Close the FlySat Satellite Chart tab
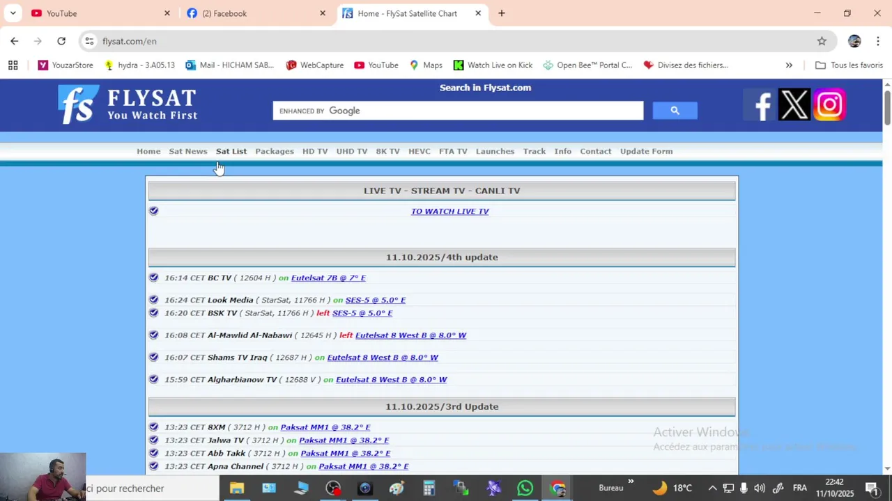Image resolution: width=892 pixels, height=501 pixels. click(x=478, y=13)
